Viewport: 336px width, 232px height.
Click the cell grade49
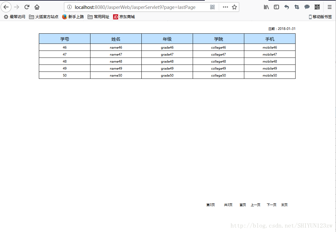tap(167, 68)
